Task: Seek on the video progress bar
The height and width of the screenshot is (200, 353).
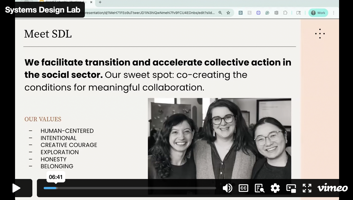Action: point(130,188)
